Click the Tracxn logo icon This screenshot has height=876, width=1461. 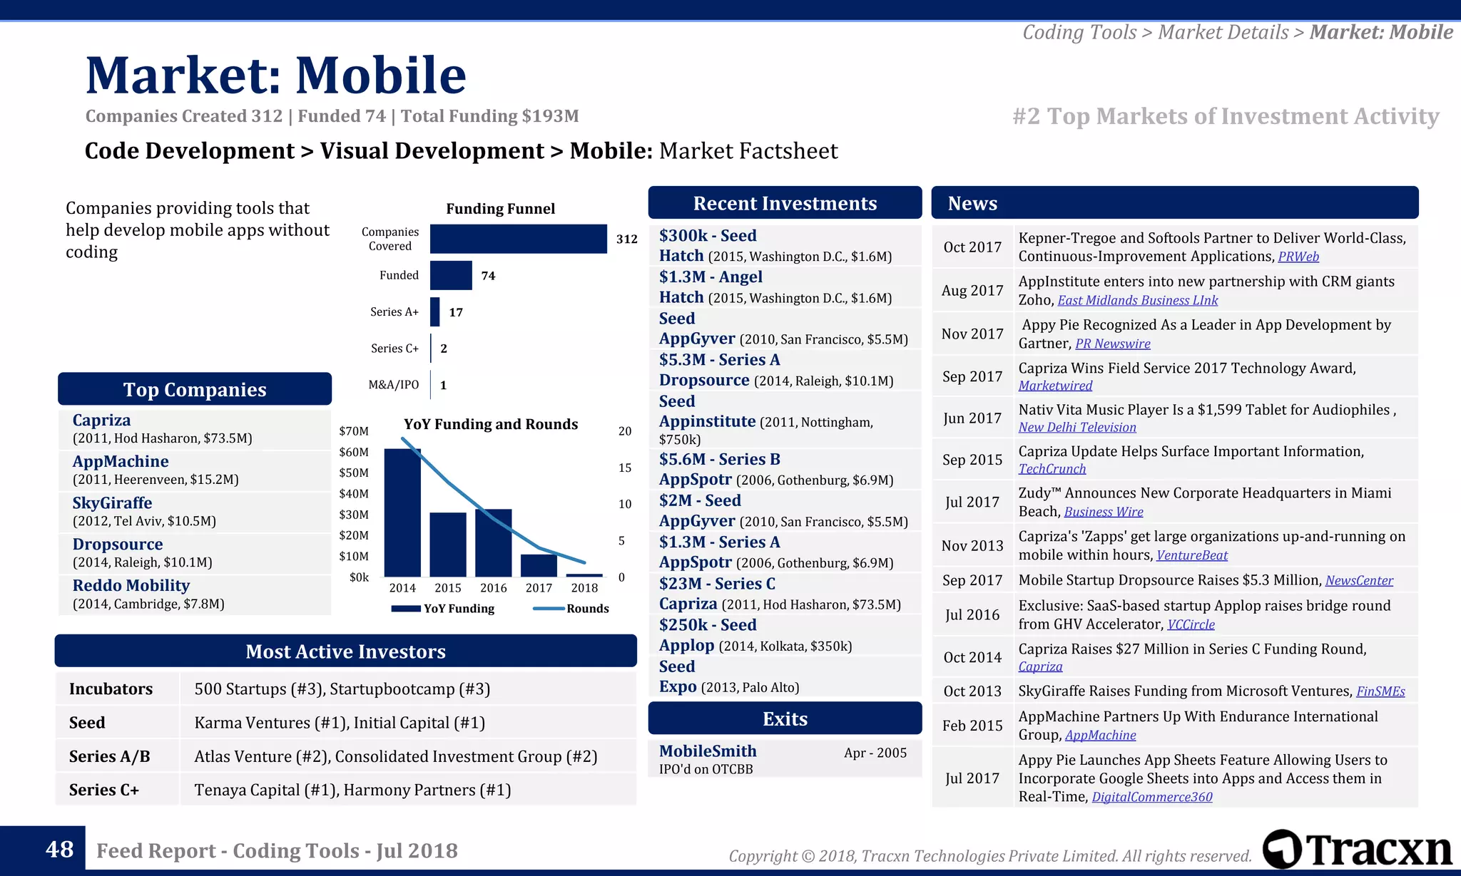tap(1283, 848)
